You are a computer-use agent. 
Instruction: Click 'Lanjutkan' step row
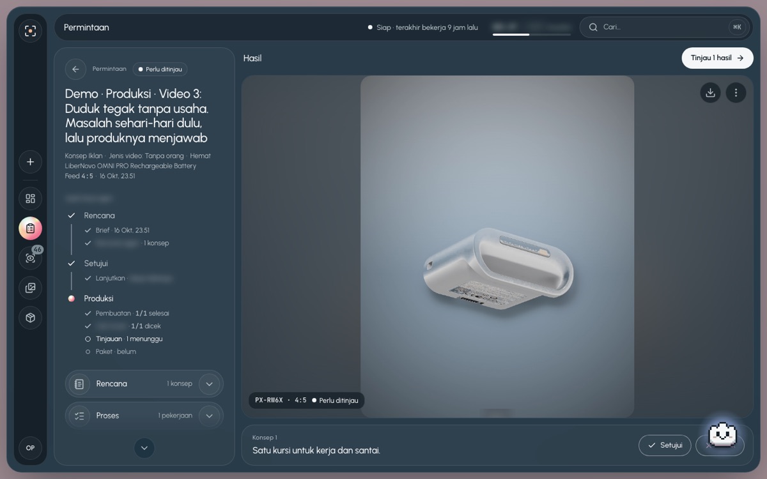128,278
